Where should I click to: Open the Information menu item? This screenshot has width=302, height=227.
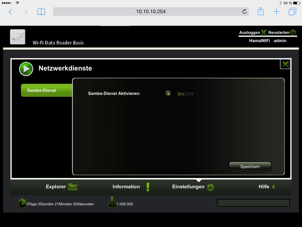pyautogui.click(x=126, y=187)
